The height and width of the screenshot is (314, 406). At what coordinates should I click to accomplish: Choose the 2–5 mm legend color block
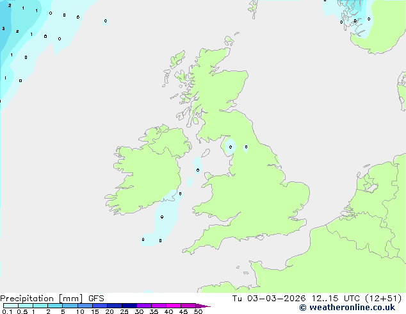click(x=55, y=306)
